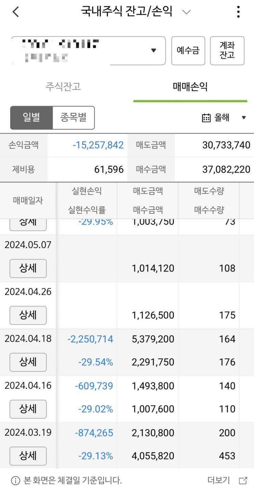Tap the 더보기 link

pos(219,480)
